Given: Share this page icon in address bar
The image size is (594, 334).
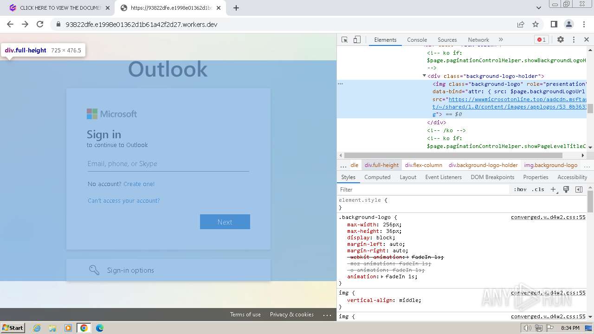Looking at the screenshot, I should (x=521, y=24).
